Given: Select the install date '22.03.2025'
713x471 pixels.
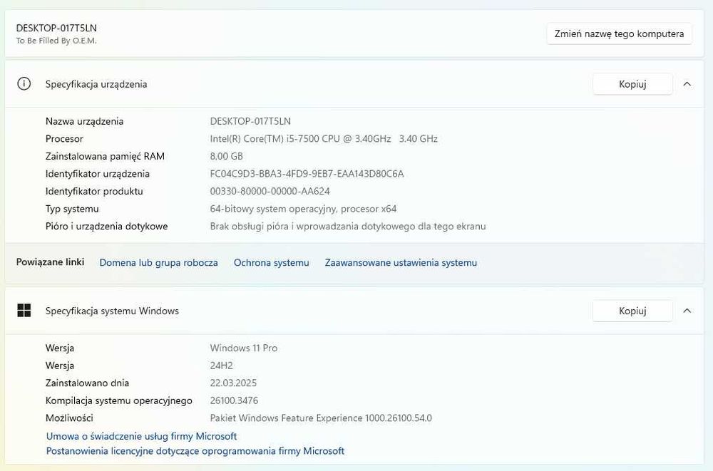Looking at the screenshot, I should [233, 383].
